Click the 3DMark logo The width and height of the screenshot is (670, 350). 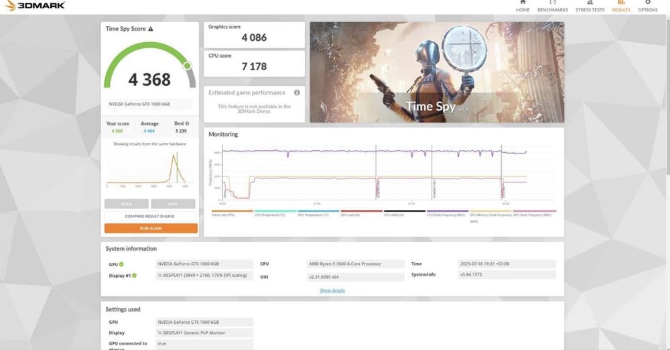35,5
